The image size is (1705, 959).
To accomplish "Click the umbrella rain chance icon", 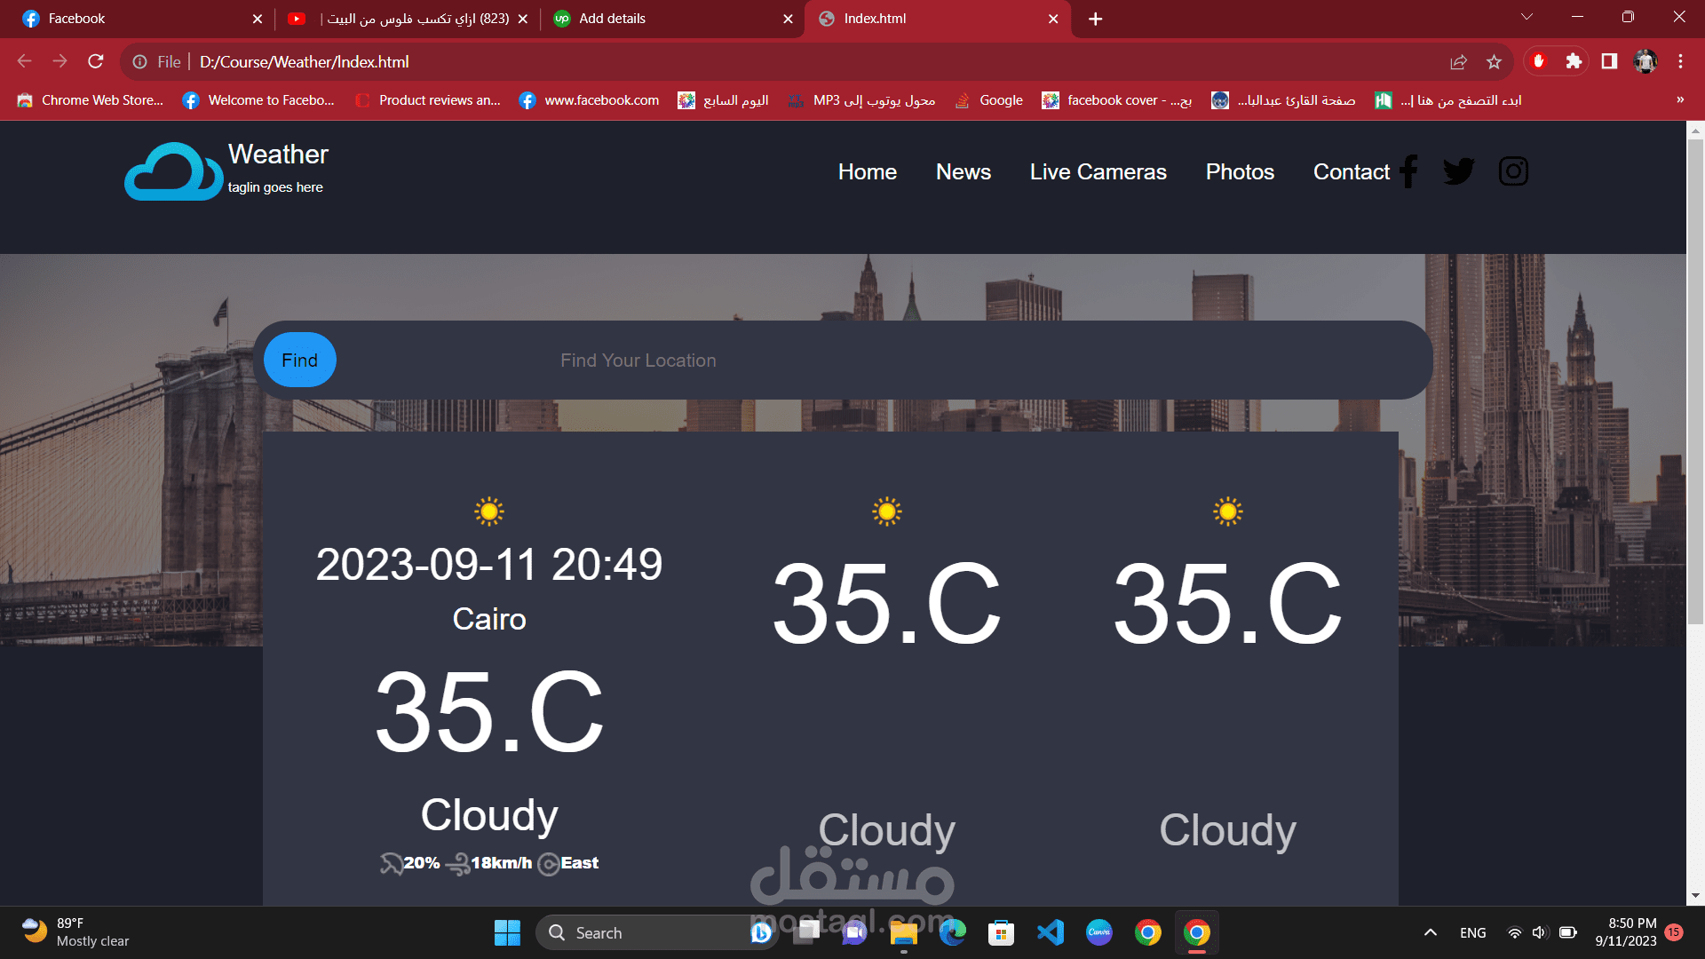I will pos(392,863).
